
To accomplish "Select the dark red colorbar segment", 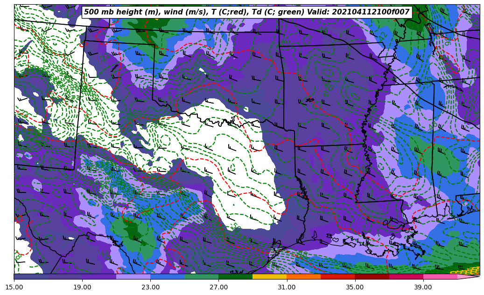I will (372, 276).
